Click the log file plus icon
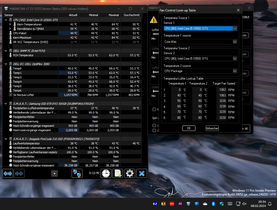Screen dimensions: 277x210 [118, 173]
